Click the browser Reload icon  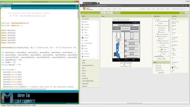pyautogui.click(x=85, y=6)
